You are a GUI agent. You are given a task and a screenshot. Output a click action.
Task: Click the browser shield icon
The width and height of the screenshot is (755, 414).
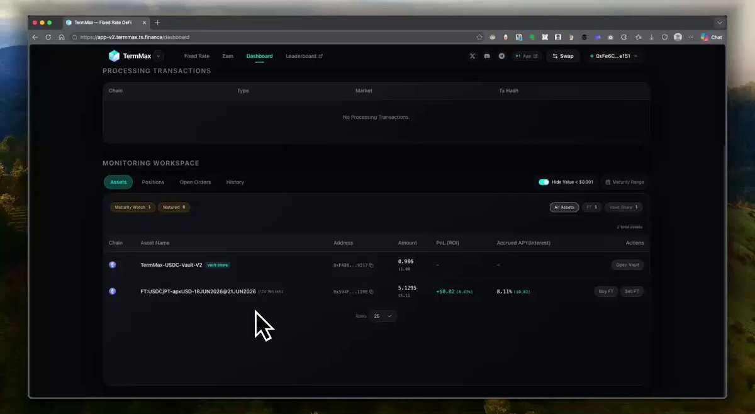664,37
